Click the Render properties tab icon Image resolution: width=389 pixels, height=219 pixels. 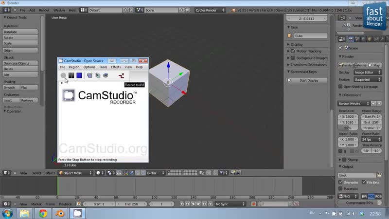click(x=351, y=39)
